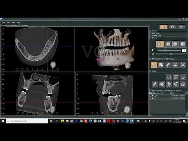Screen dimensions: 188x141
Task: Open the first orange top-panel mode button
Action: pos(163,27)
